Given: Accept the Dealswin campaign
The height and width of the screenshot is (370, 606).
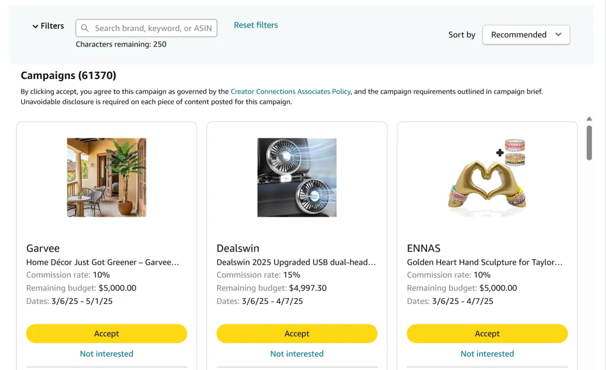Looking at the screenshot, I should pos(297,334).
